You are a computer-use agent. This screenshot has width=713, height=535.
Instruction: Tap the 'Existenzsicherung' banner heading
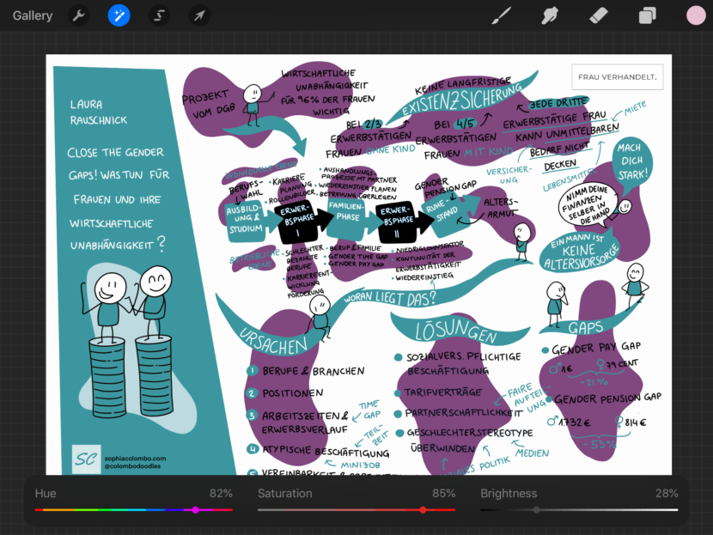462,102
